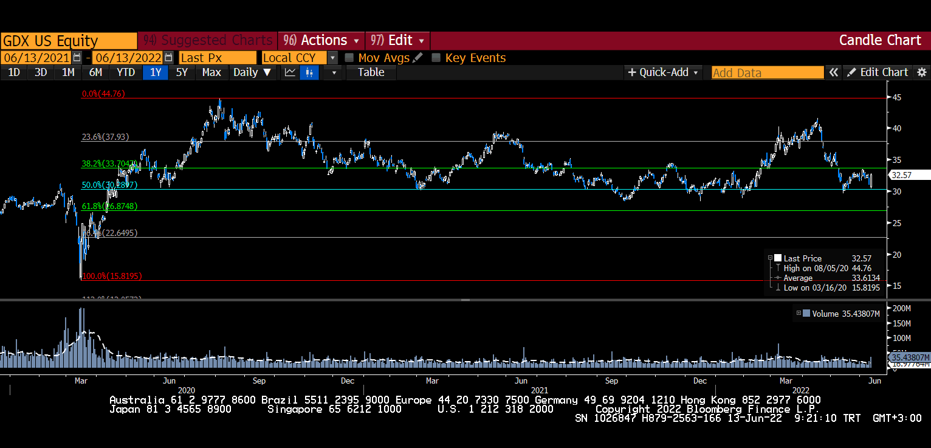Screen dimensions: 931x448
Task: Click the Average marker icon in legend
Action: coord(778,278)
